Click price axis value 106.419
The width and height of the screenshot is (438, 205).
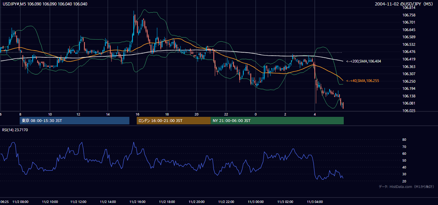pos(409,59)
